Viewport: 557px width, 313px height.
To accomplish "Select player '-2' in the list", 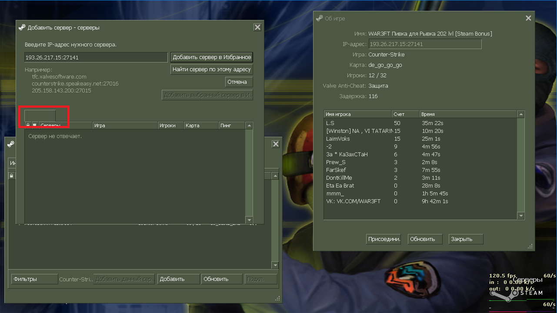I will click(x=420, y=147).
